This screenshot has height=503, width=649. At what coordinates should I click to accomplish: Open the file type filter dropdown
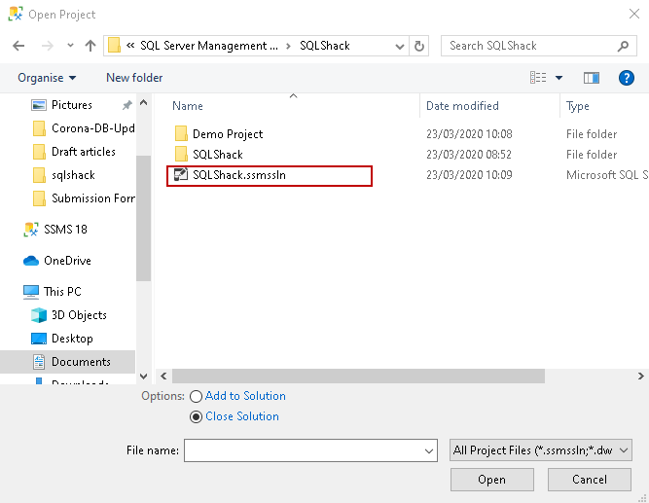pos(542,450)
